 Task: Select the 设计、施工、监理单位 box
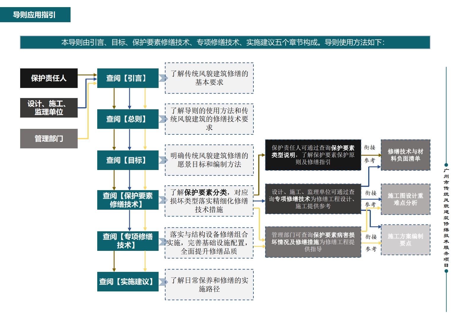pyautogui.click(x=49, y=108)
